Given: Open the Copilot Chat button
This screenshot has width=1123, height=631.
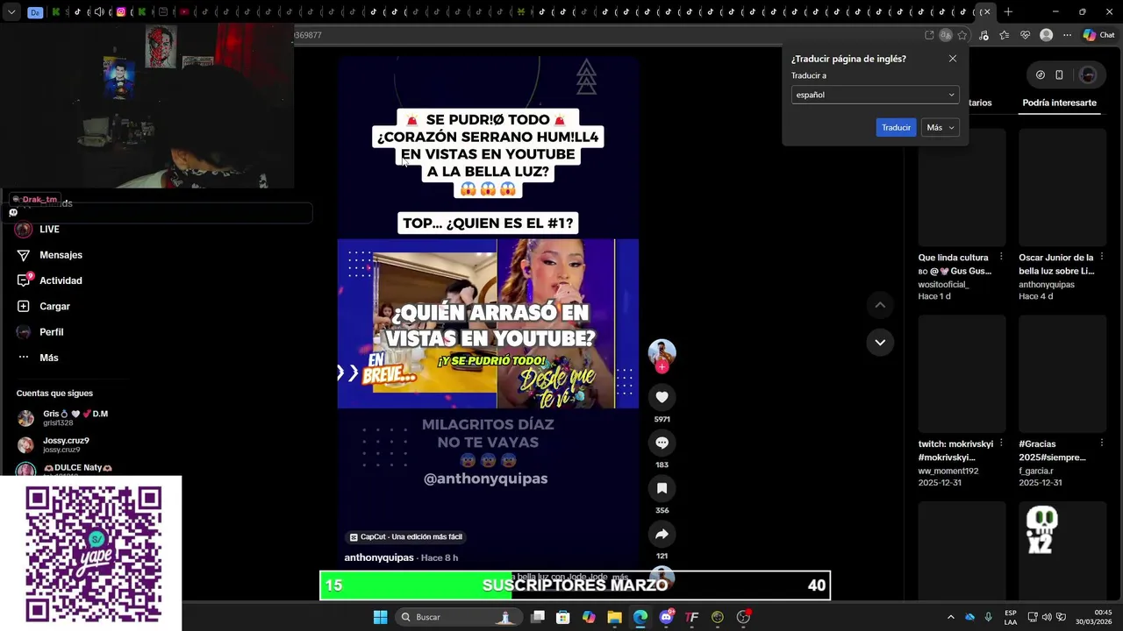Looking at the screenshot, I should pos(1098,35).
